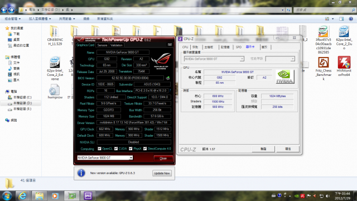Open the Include in library dropdown
357x201 pixels.
click(x=40, y=18)
